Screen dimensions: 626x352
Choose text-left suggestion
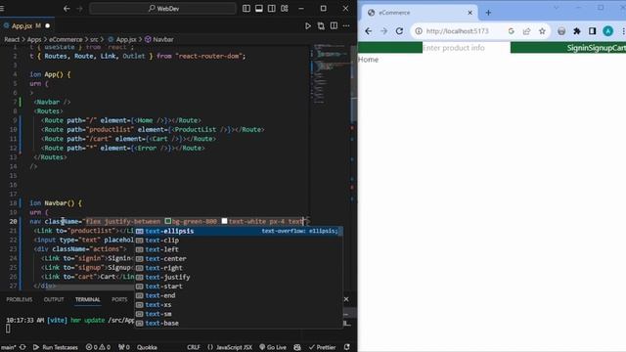[x=239, y=249]
